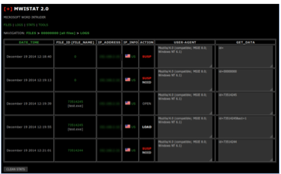Click the user-agent text box in 12:19:39 row
Image resolution: width=281 pixels, height=174 pixels.
tap(185, 104)
